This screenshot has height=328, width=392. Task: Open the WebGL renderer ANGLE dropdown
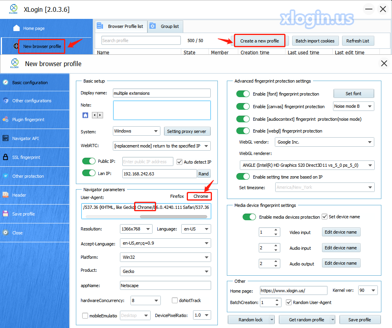pyautogui.click(x=307, y=165)
